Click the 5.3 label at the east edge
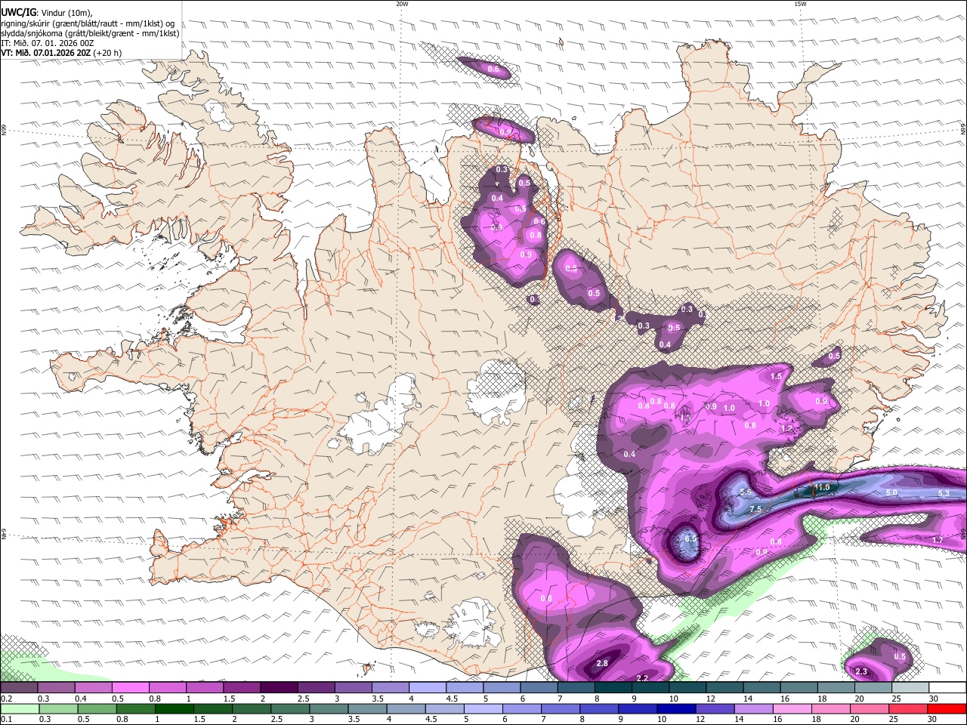This screenshot has height=725, width=967. 944,494
